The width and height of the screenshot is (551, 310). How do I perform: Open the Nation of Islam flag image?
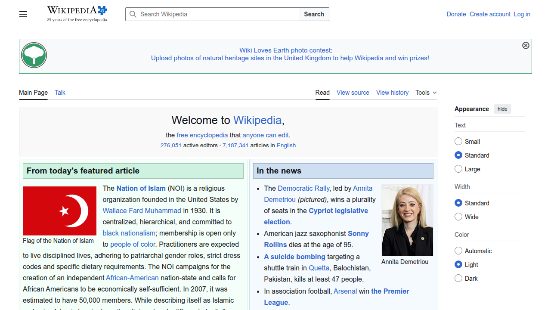pos(59,211)
